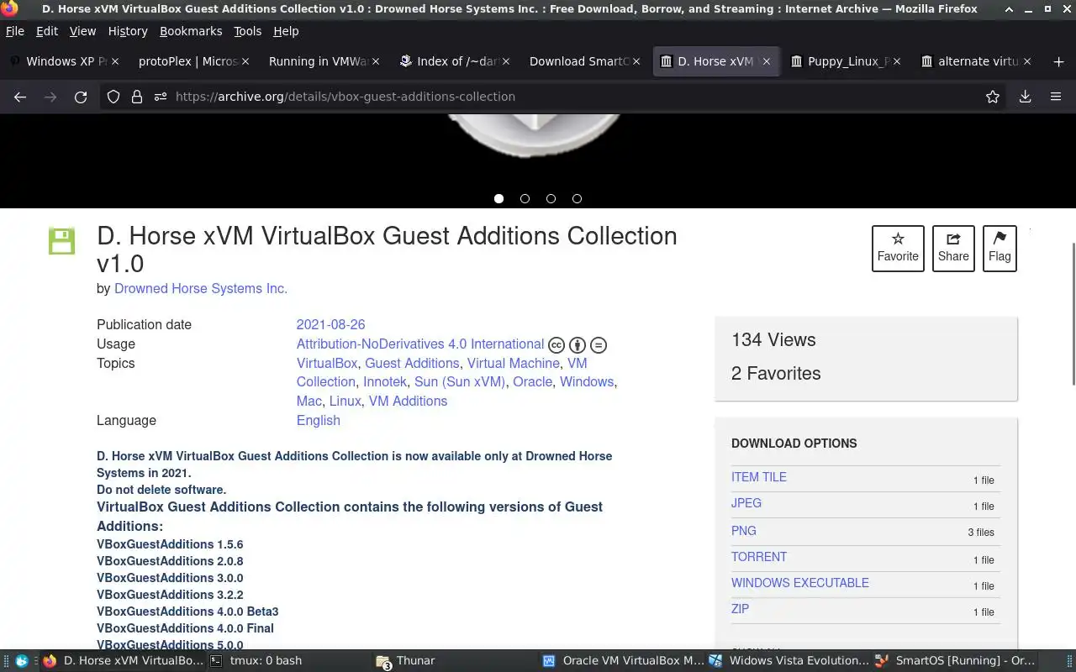Open the Firefox hamburger application menu
Image resolution: width=1076 pixels, height=672 pixels.
point(1056,97)
